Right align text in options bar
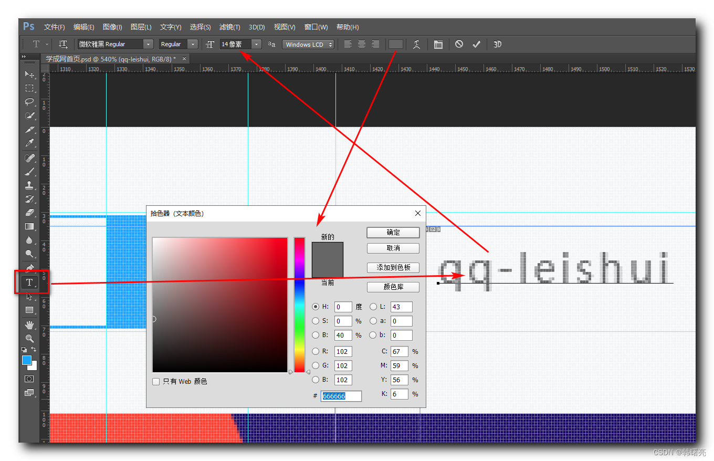The image size is (714, 461). pos(375,45)
